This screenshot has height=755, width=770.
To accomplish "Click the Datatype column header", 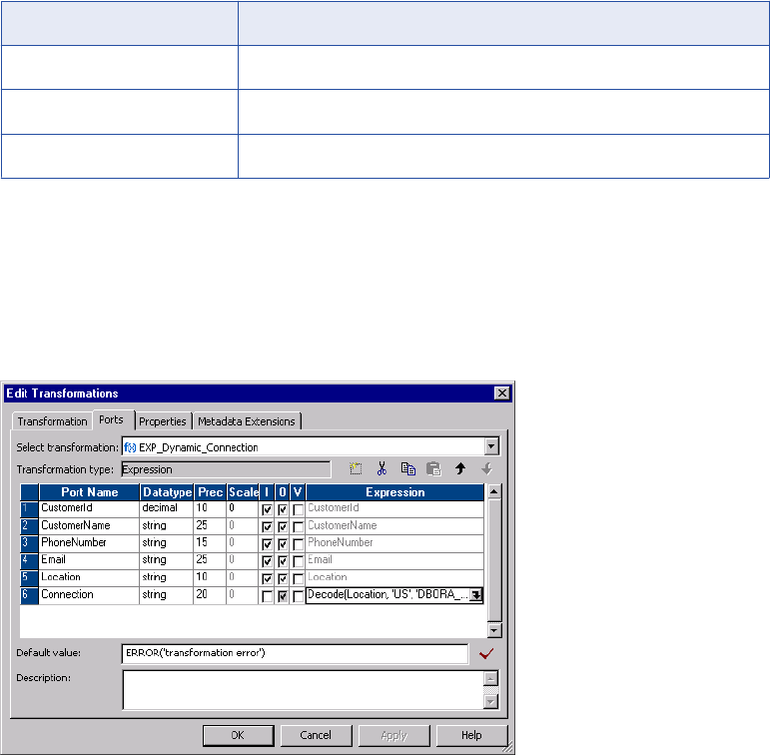I will tap(167, 492).
